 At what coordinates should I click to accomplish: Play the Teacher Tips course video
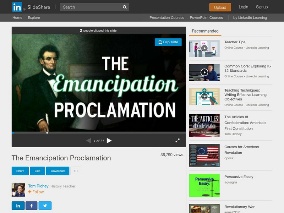point(205,48)
